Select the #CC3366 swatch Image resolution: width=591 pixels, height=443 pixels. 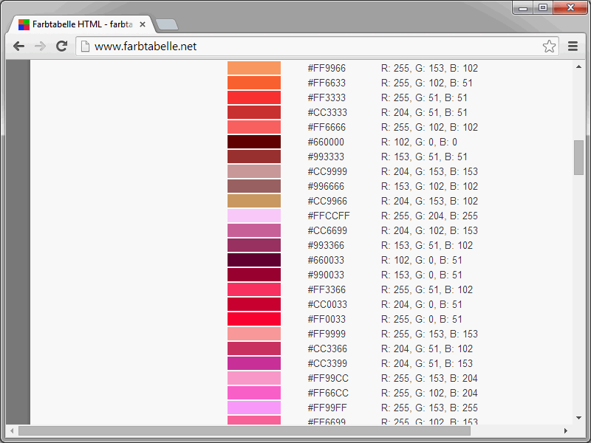[254, 348]
